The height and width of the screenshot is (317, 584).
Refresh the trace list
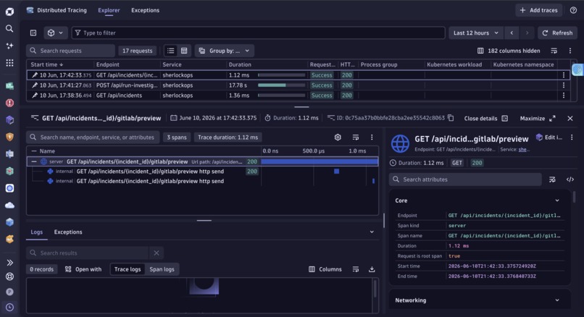(558, 33)
